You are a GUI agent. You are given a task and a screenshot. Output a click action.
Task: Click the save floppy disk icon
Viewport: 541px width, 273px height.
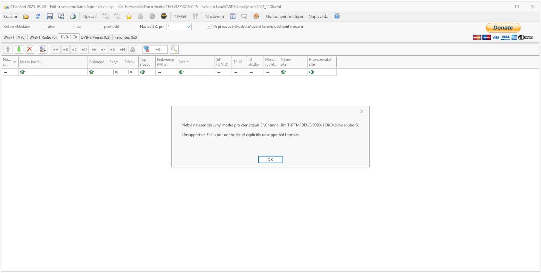[50, 16]
